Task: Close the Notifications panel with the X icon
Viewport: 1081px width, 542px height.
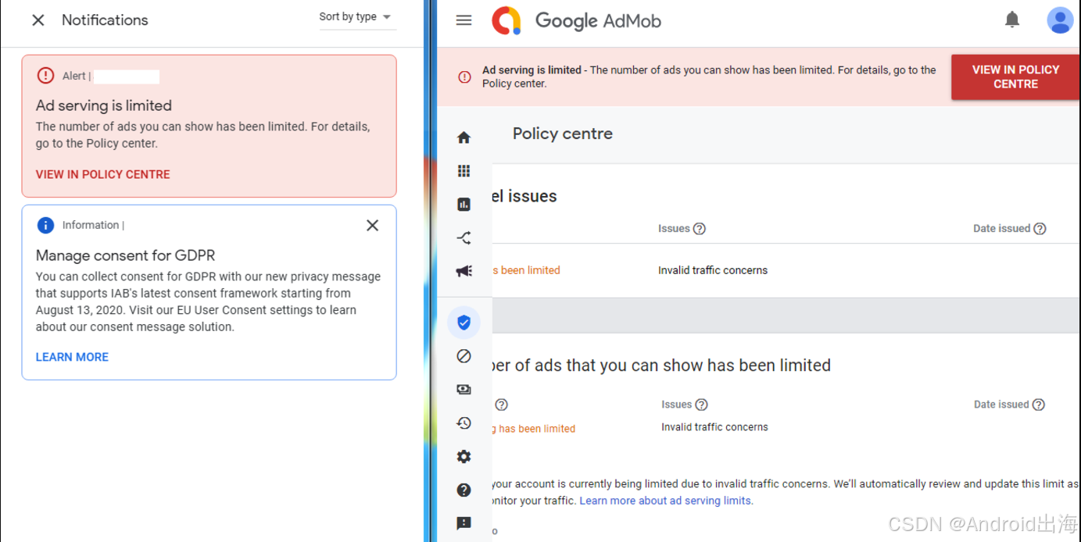Action: point(38,20)
